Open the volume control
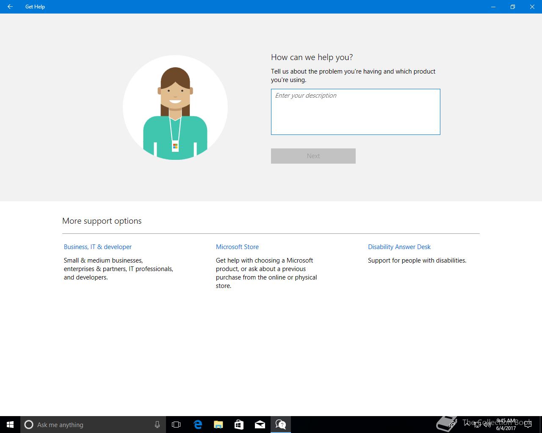542x433 pixels. pyautogui.click(x=487, y=425)
